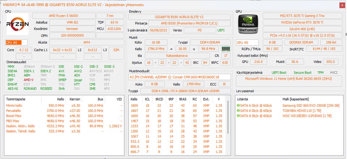
Task: Open the GPU #0 selector dropdown
Action: coord(247,43)
